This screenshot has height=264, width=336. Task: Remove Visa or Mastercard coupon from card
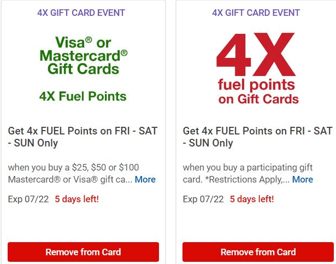(x=83, y=252)
